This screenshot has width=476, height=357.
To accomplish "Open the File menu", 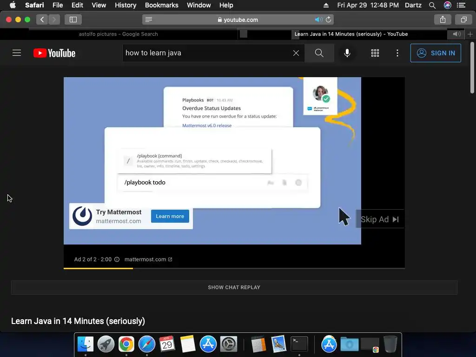I will click(57, 5).
